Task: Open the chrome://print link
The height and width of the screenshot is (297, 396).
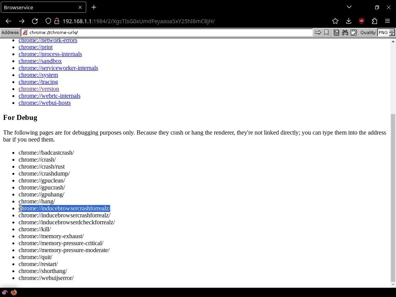Action: [36, 47]
